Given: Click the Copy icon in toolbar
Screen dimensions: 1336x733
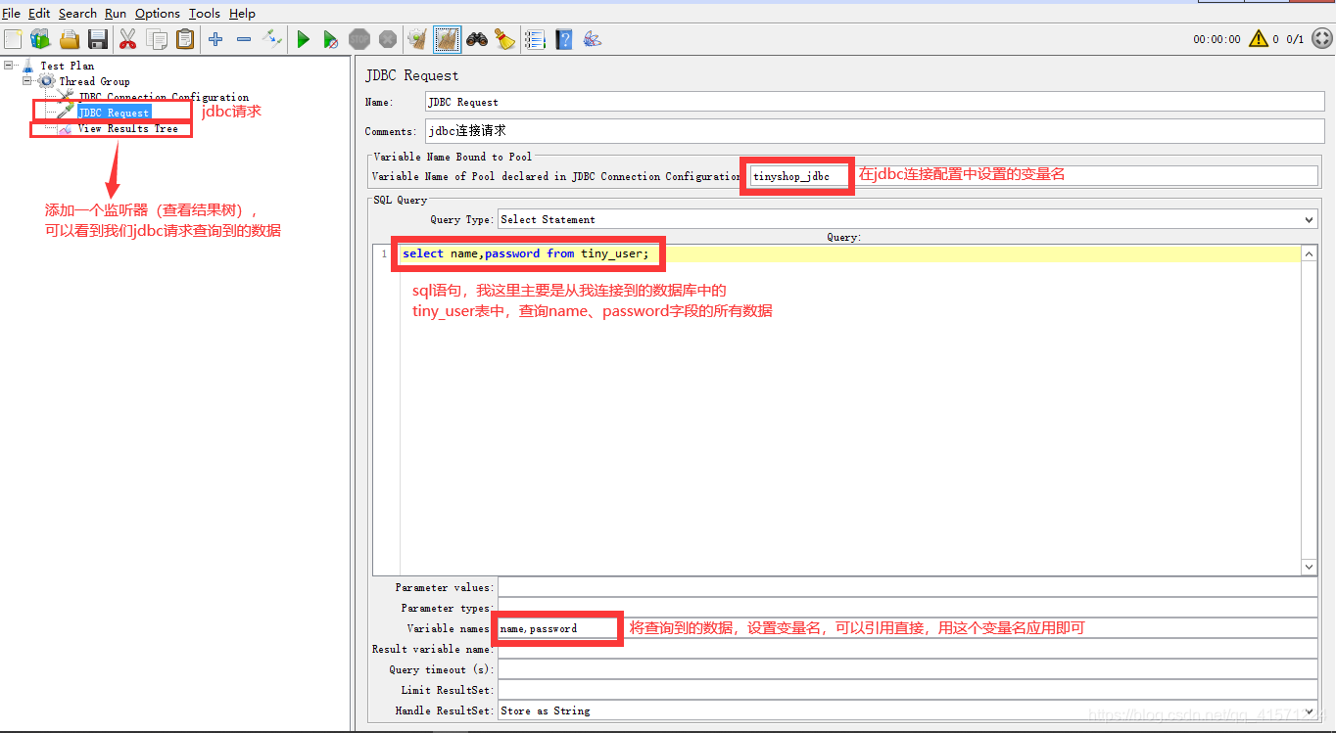Looking at the screenshot, I should (x=157, y=39).
